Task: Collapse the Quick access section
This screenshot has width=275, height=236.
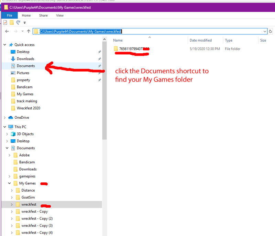Action: click(x=5, y=45)
